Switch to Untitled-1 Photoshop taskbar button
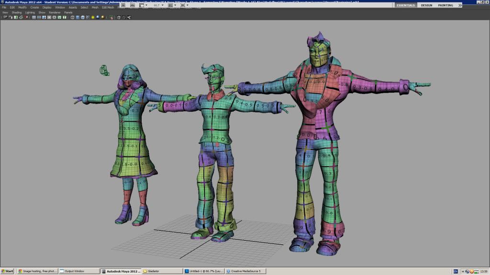490x275 pixels. coord(204,271)
